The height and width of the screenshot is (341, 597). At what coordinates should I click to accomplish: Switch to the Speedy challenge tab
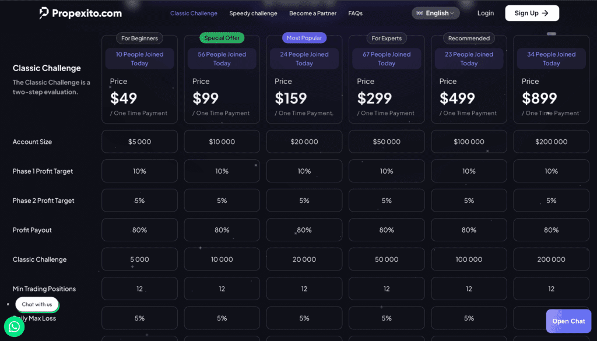click(253, 13)
